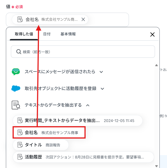167x168 pixels.
Task: Select the 取得した値 tab
Action: 24,34
